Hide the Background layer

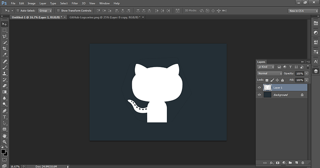click(x=259, y=95)
